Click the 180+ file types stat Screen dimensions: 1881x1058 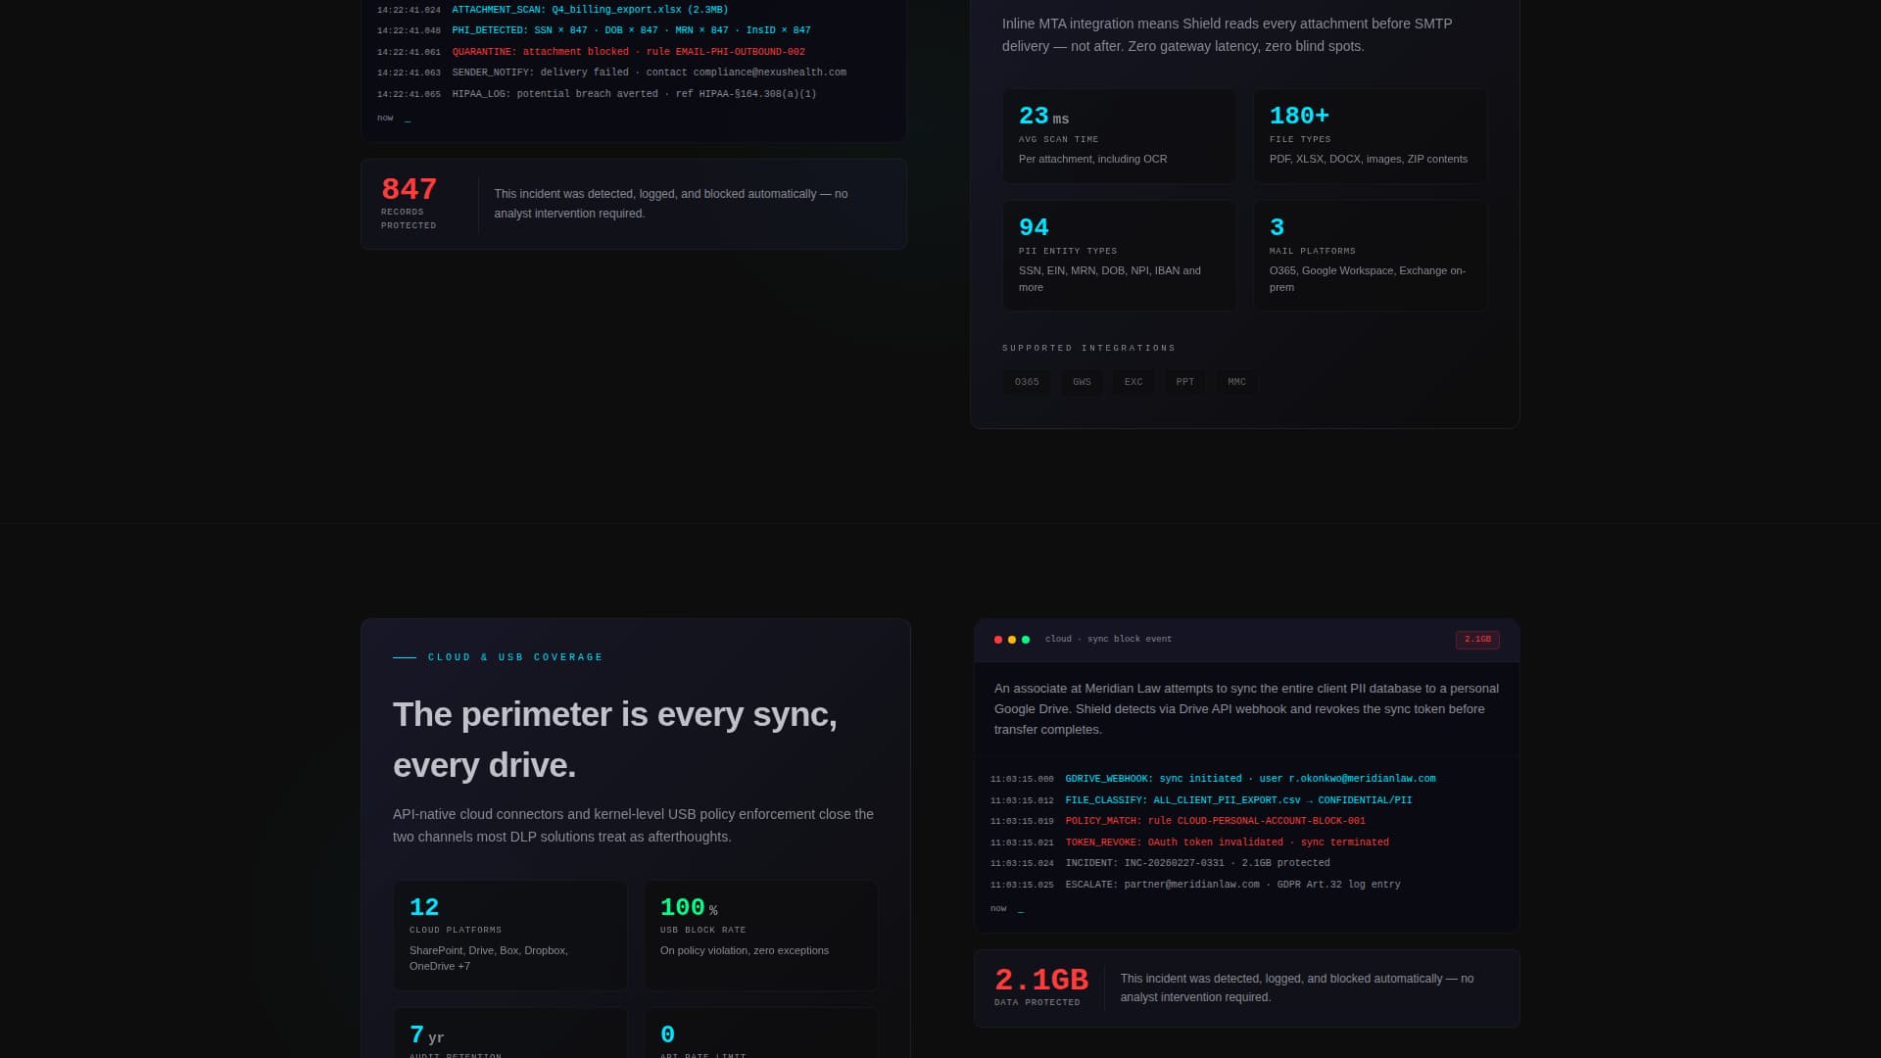(x=1370, y=136)
